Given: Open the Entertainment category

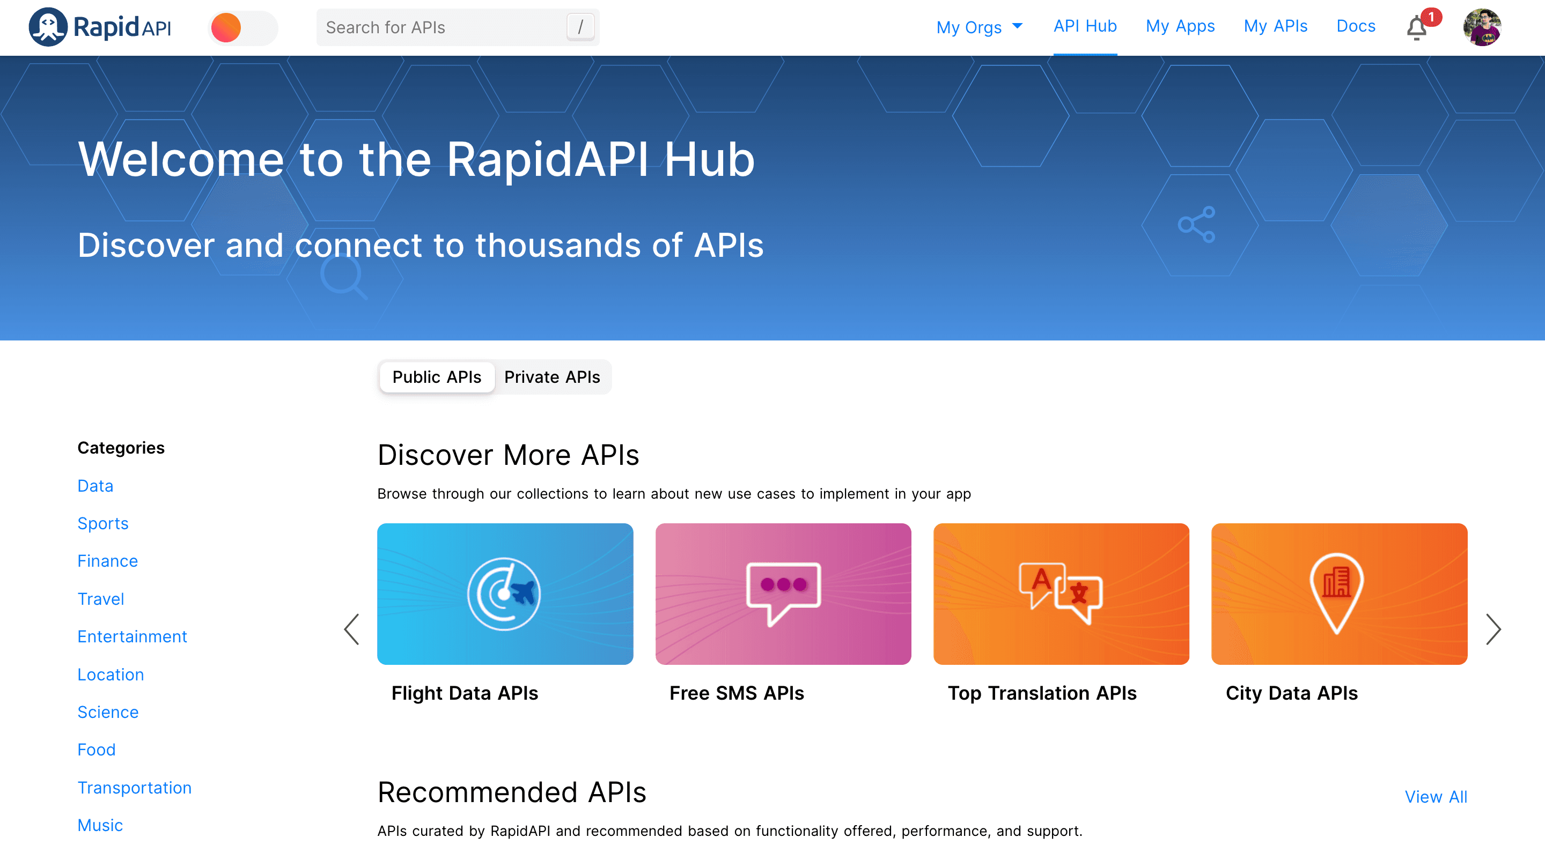Looking at the screenshot, I should tap(133, 636).
